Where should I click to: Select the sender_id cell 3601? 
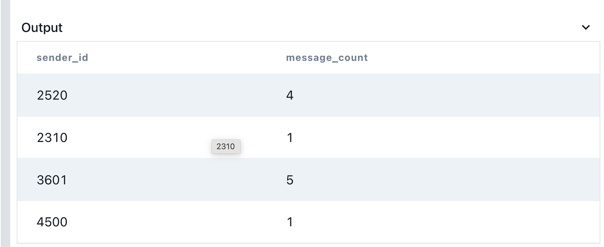pyautogui.click(x=52, y=180)
